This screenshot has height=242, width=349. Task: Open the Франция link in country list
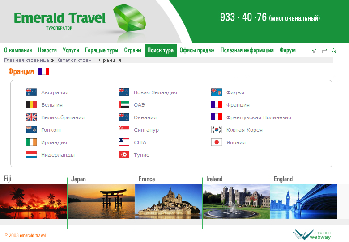click(238, 105)
